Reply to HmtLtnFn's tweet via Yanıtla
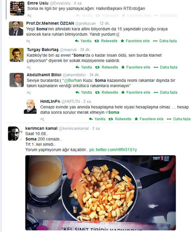Viewport: 195px width, 232px height. [97, 119]
